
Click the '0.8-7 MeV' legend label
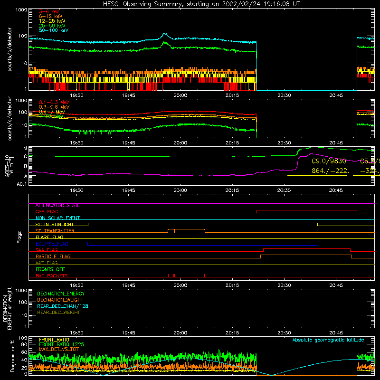(52, 112)
